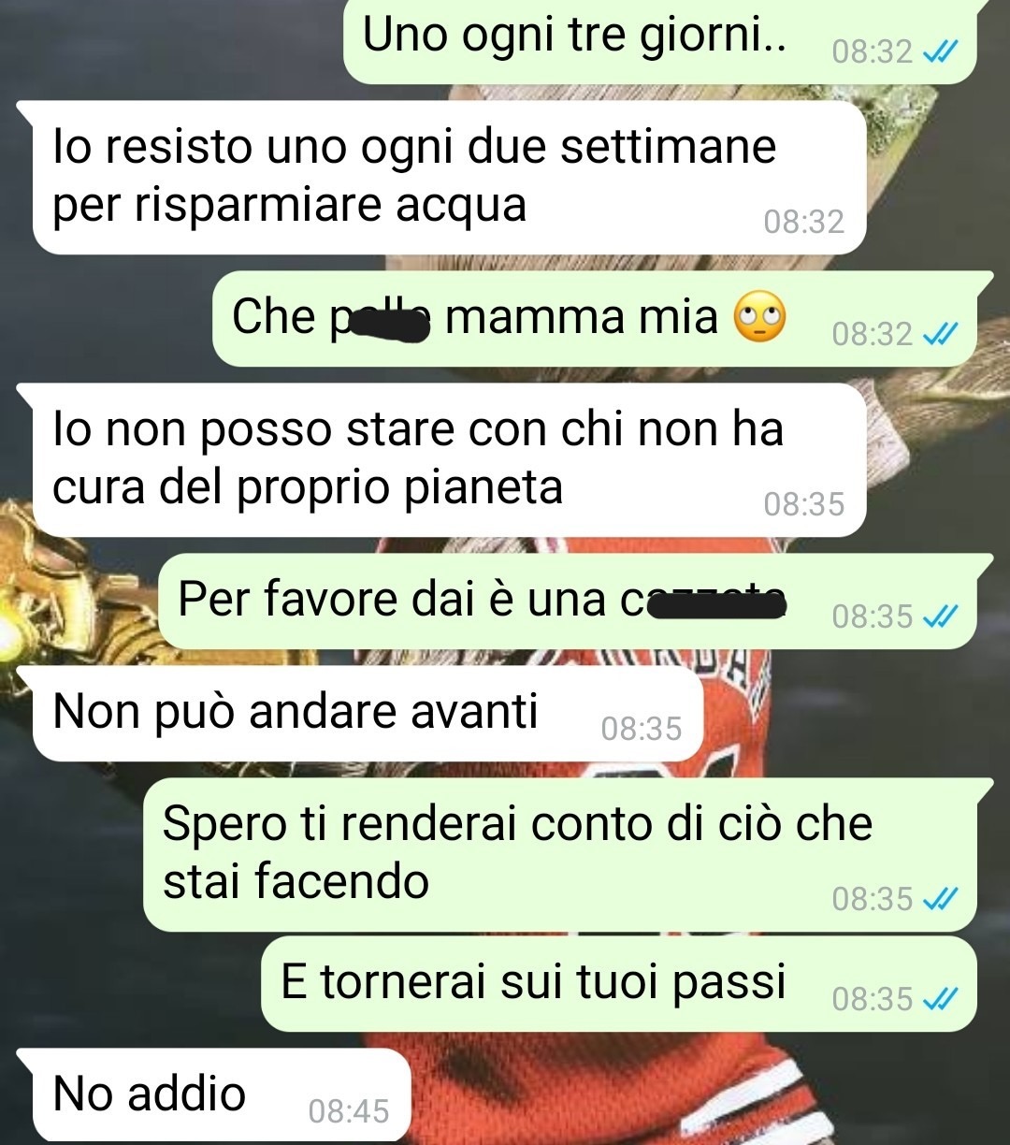The image size is (1010, 1145).
Task: Tap the blue ticks on 'Per favore dai' message
Action: [940, 616]
